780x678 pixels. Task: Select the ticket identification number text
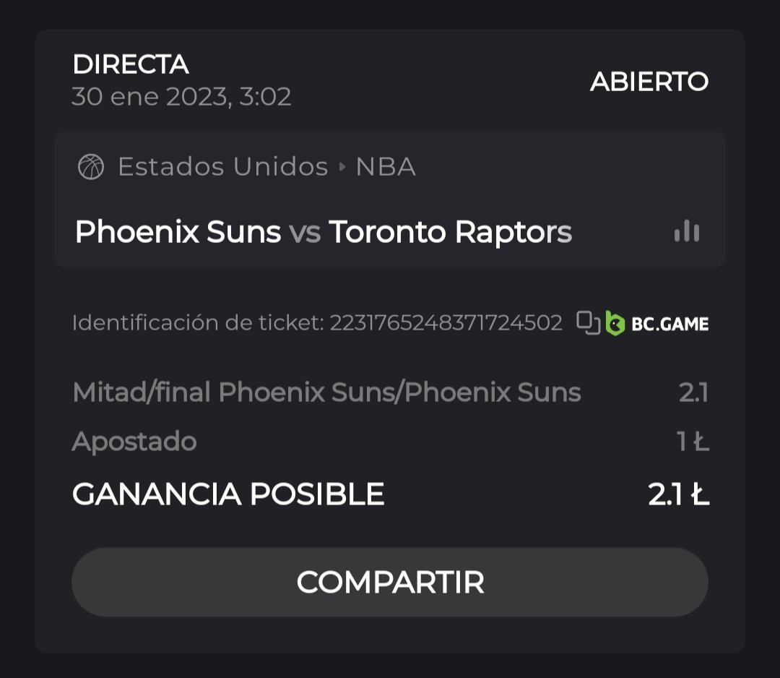click(446, 323)
